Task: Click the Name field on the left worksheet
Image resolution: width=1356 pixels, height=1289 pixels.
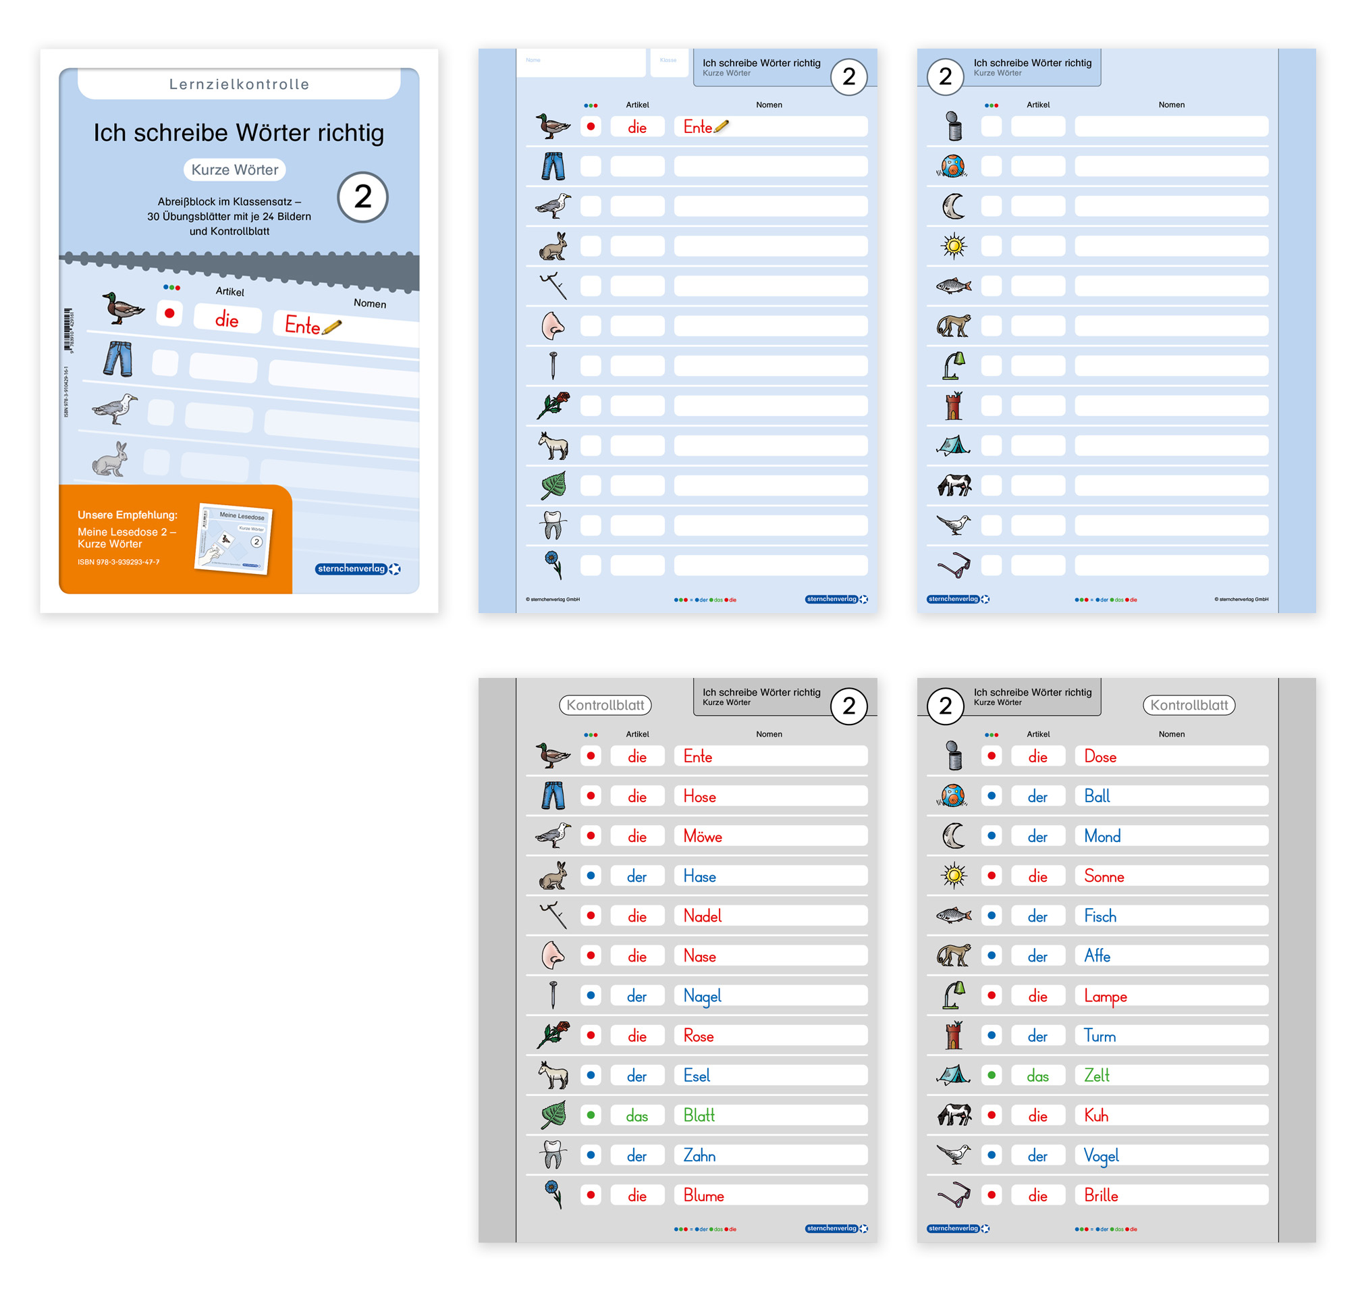Action: coord(580,63)
